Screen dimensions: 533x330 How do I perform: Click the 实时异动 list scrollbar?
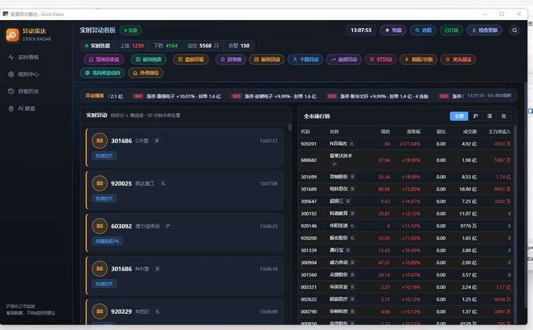coord(290,127)
